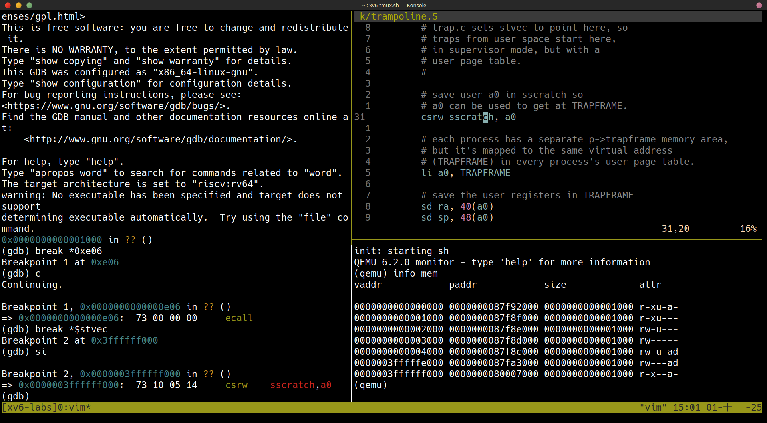Click the [xv6-labs] session name in status bar
Screen dimensions: 767x423
tap(30, 407)
